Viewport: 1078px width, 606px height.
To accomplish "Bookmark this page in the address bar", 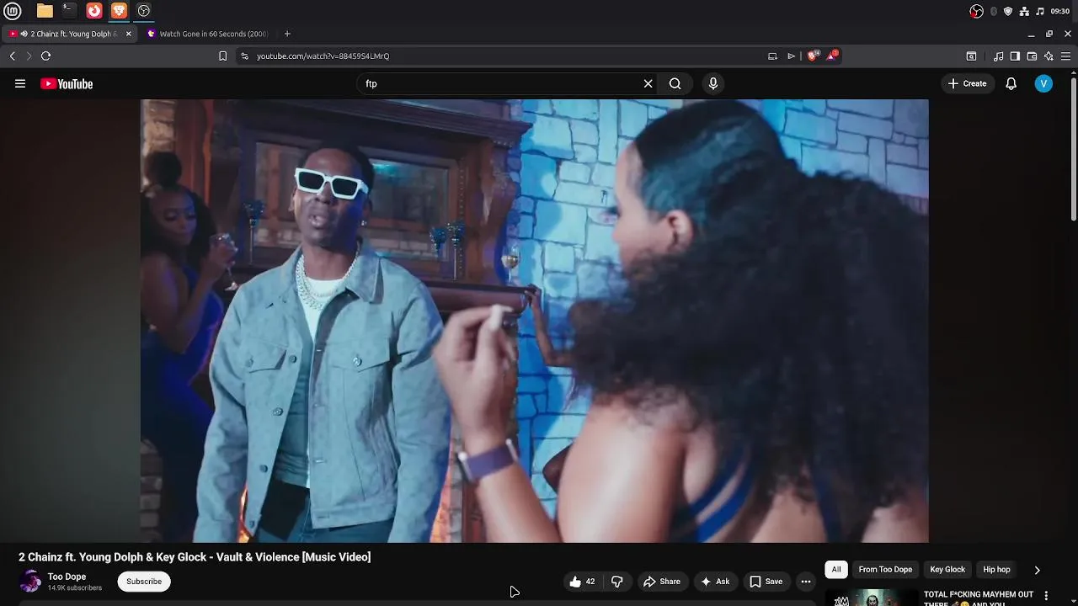I will [222, 56].
